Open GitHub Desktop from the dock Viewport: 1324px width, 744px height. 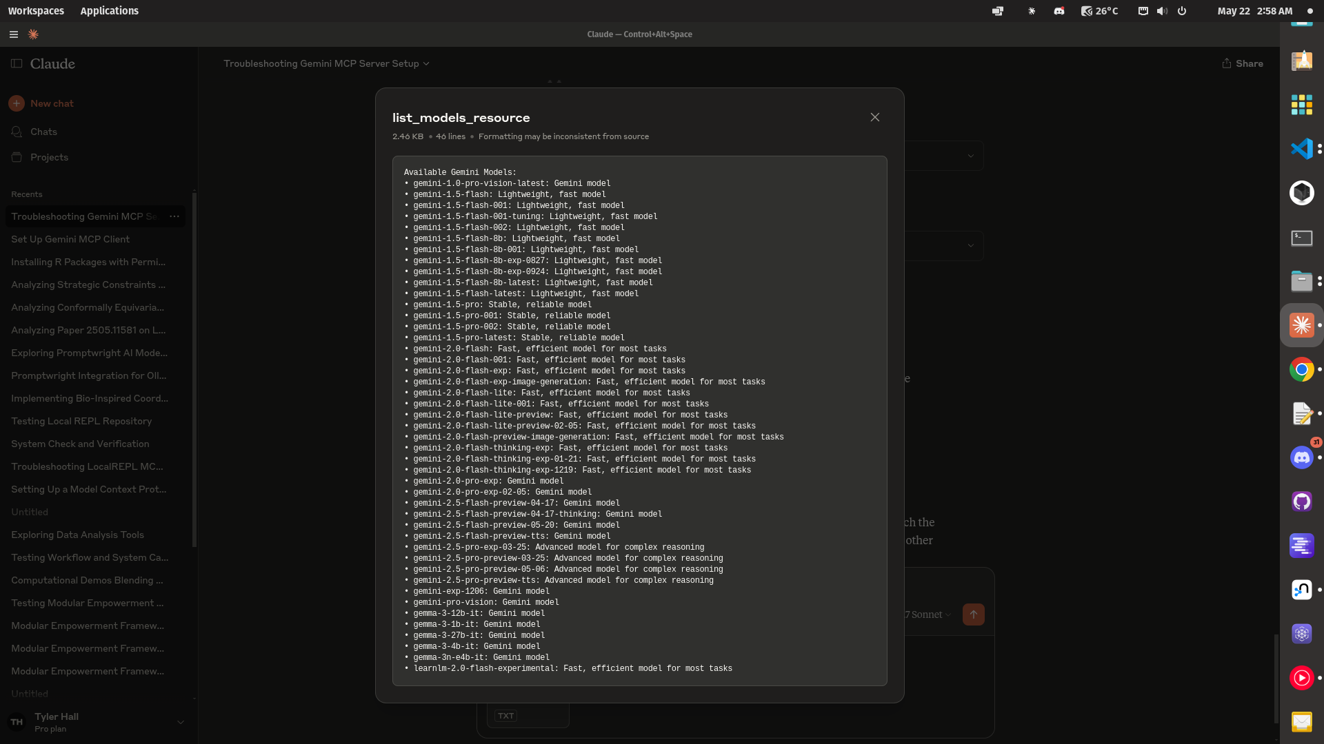click(1301, 502)
